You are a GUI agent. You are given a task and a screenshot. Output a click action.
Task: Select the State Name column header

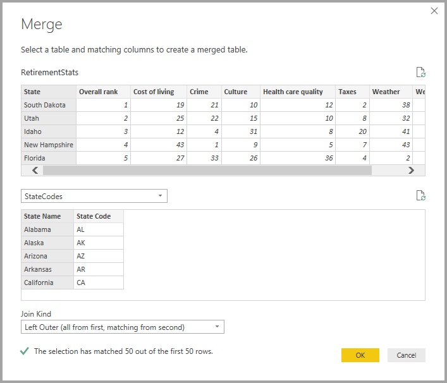click(x=47, y=216)
